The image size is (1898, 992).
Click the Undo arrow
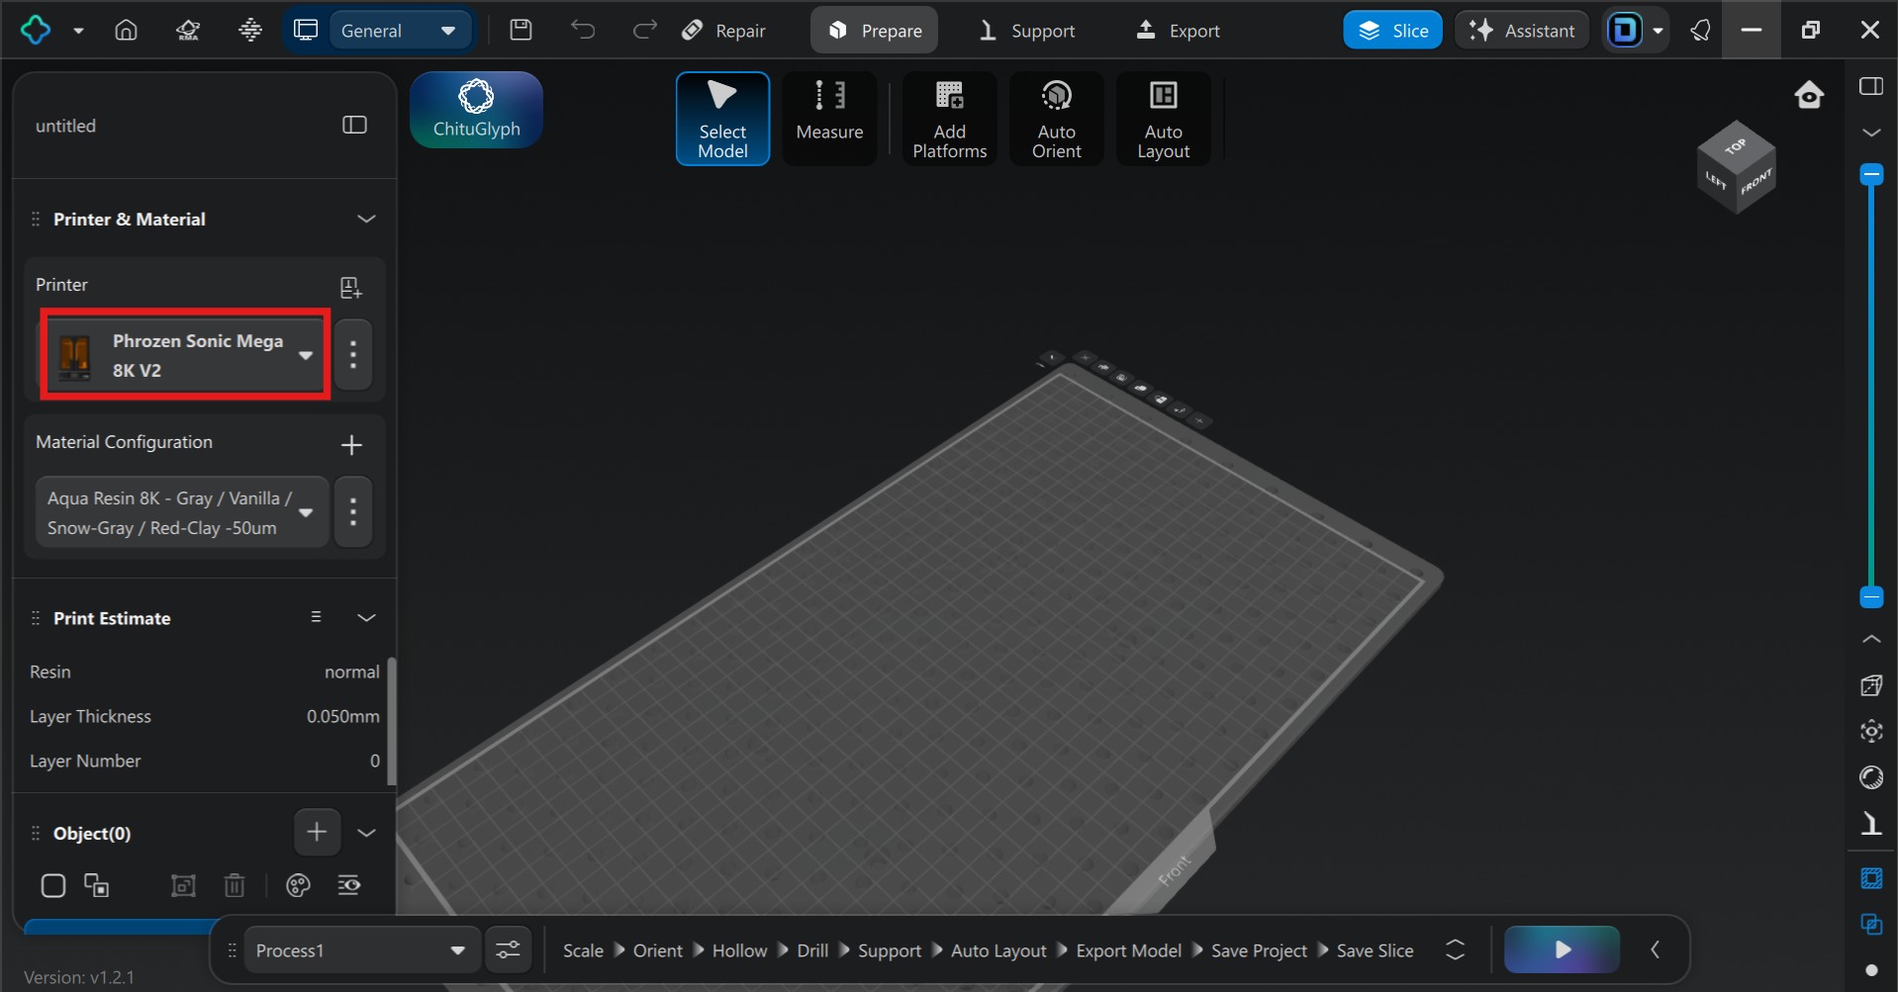coord(583,30)
